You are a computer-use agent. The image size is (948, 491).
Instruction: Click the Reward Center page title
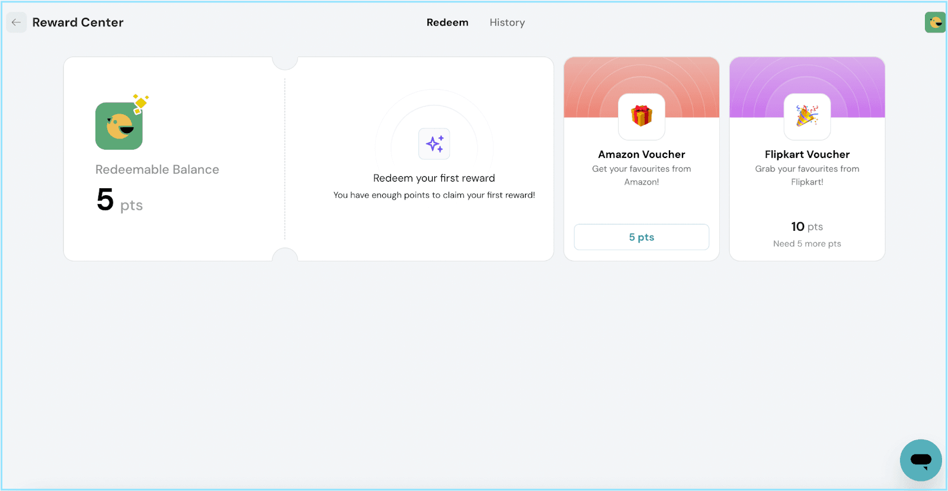coord(78,22)
